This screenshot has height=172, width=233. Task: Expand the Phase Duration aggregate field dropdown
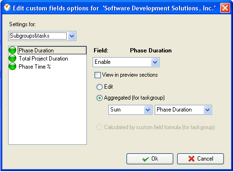(207, 110)
